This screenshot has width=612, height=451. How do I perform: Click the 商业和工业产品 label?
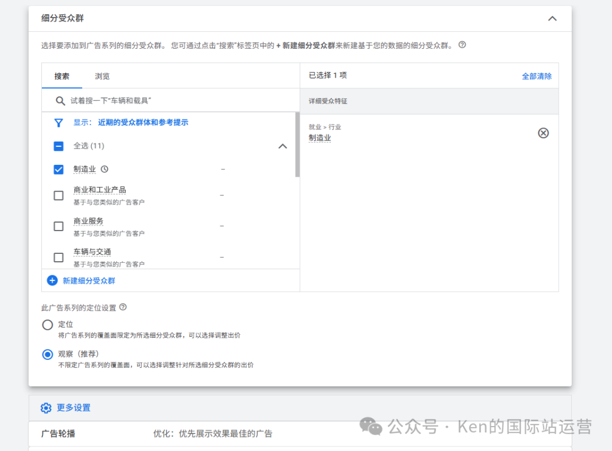pos(100,190)
